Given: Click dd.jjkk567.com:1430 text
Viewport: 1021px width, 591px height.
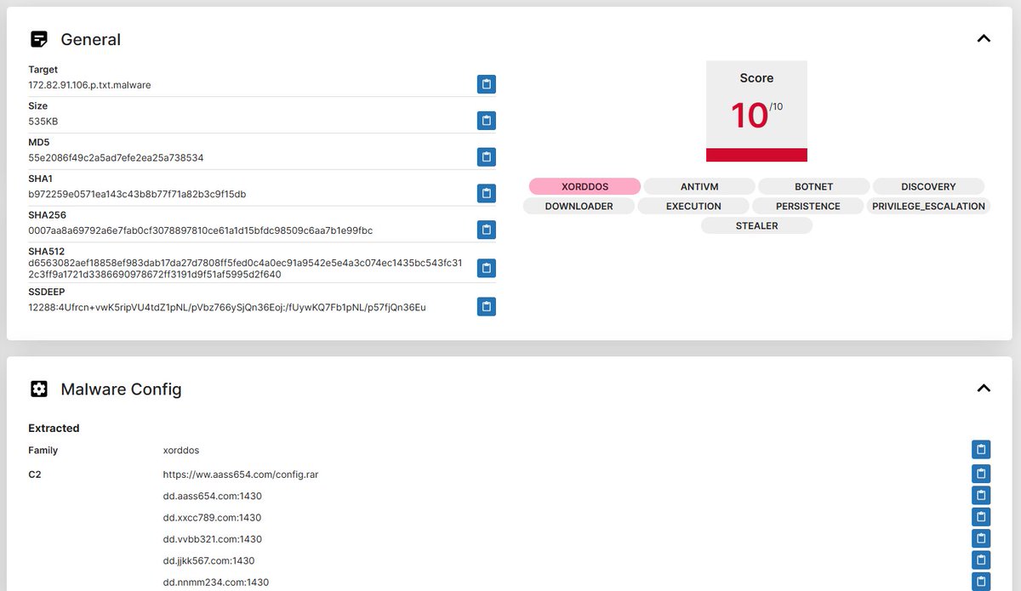Looking at the screenshot, I should coord(209,560).
